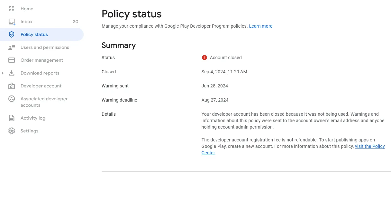
Task: Select the Developer account badge icon
Action: coord(12,86)
